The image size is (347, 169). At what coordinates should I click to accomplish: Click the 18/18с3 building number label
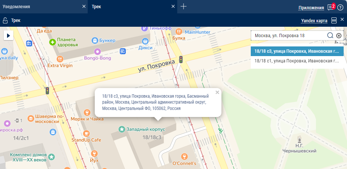(152, 137)
